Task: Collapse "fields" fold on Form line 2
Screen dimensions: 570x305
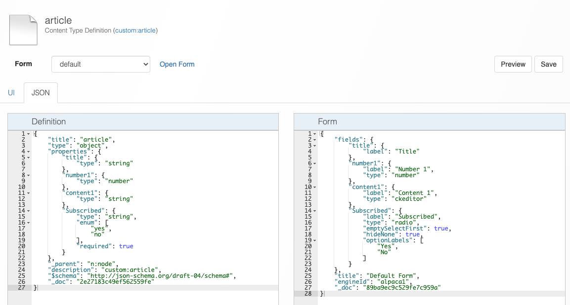Action: click(315, 140)
